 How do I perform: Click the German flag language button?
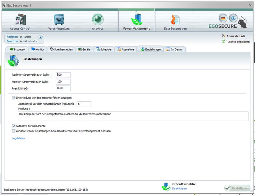(x=223, y=18)
